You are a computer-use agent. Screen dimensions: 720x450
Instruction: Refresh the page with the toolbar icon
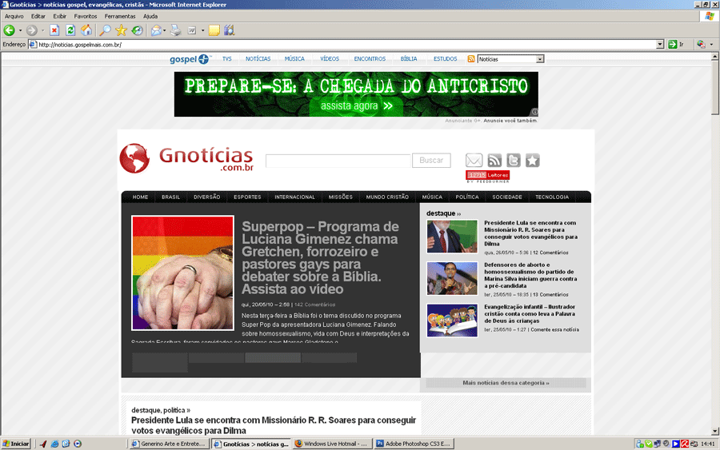[x=70, y=30]
